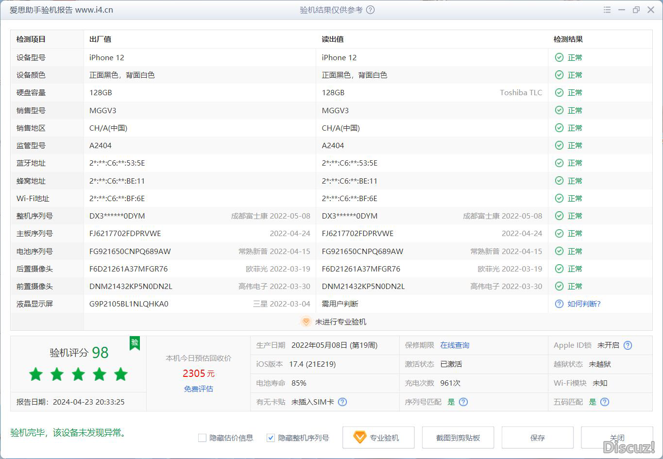Screen dimensions: 663x459
Task: Click the green check icon for 硬盘容量 row
Action: pos(559,92)
